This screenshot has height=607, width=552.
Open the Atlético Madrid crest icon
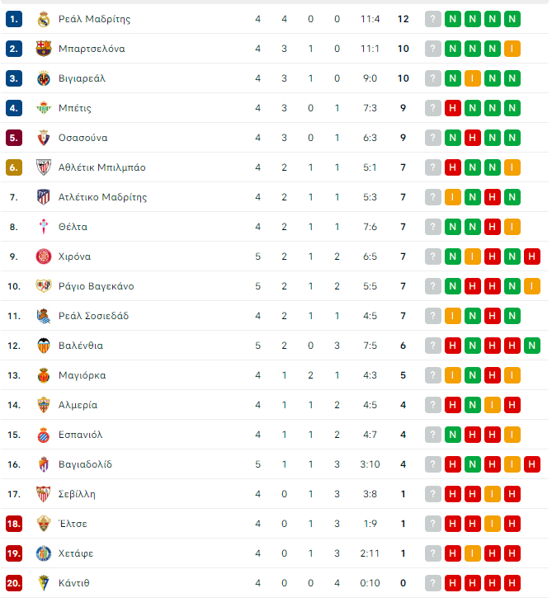44,197
